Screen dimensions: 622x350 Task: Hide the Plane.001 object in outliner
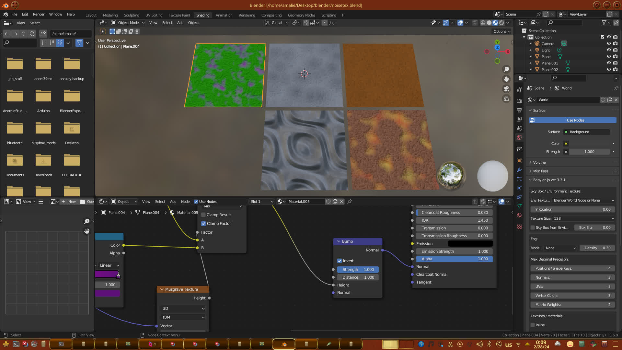tap(609, 63)
